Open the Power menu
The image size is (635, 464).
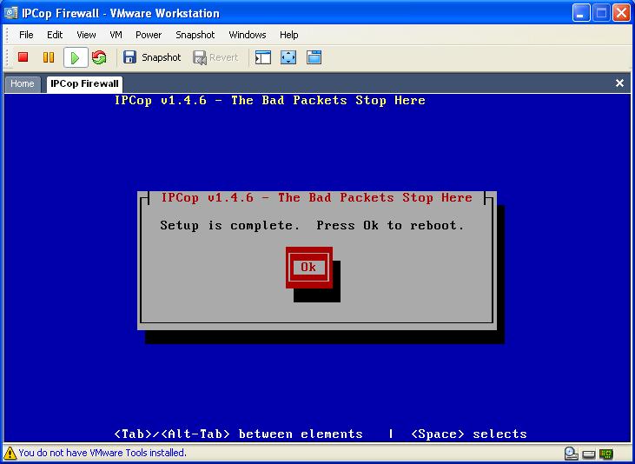(149, 35)
